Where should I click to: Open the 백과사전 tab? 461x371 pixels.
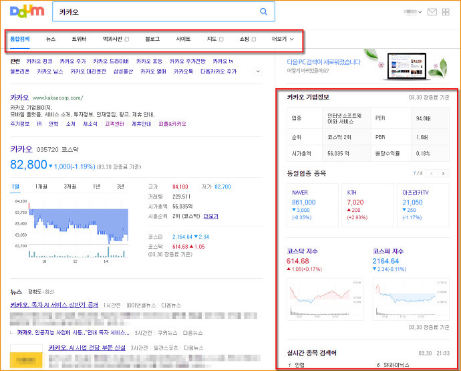[112, 39]
